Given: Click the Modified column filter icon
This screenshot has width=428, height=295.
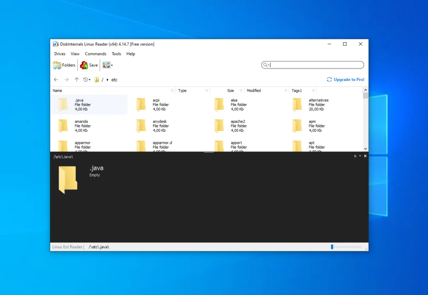Looking at the screenshot, I should pyautogui.click(x=286, y=91).
